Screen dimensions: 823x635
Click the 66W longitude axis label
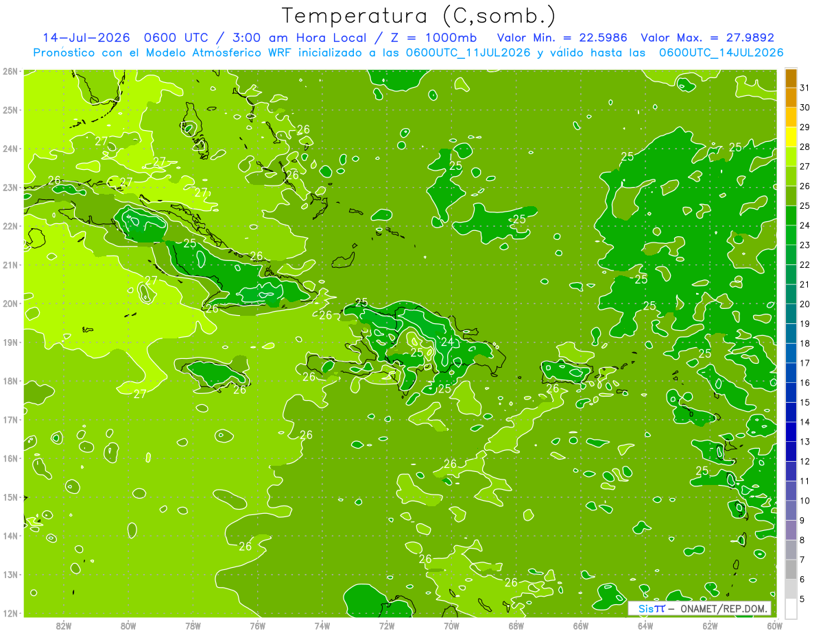pos(580,625)
